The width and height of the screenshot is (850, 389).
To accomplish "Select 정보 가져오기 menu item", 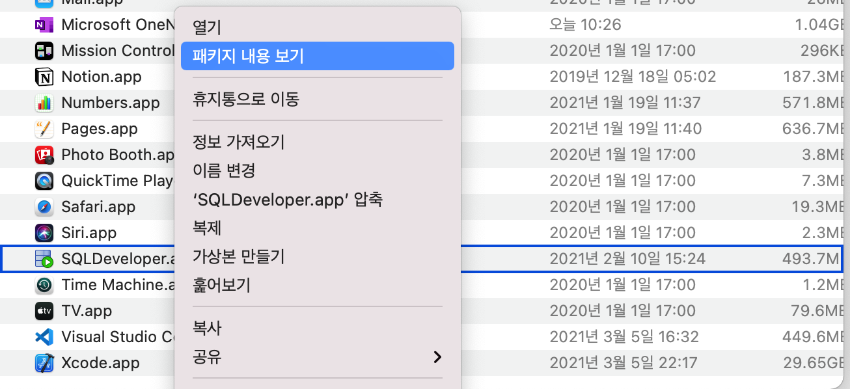I will tap(318, 142).
